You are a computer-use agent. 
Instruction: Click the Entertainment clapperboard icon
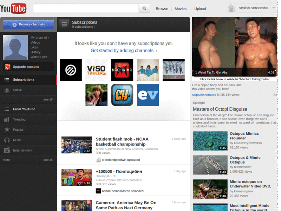pos(7,150)
